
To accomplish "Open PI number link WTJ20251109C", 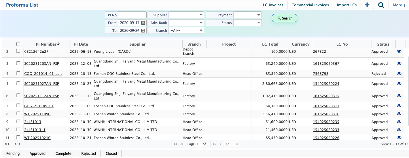I will [x=37, y=114].
